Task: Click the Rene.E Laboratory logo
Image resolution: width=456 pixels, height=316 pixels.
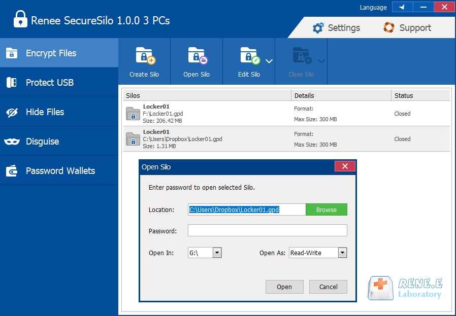Action: [x=405, y=288]
